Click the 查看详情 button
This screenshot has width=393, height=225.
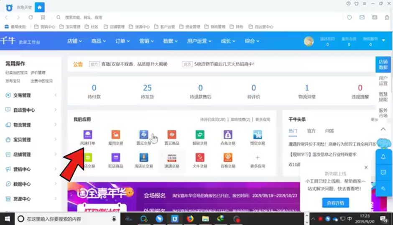(x=335, y=203)
